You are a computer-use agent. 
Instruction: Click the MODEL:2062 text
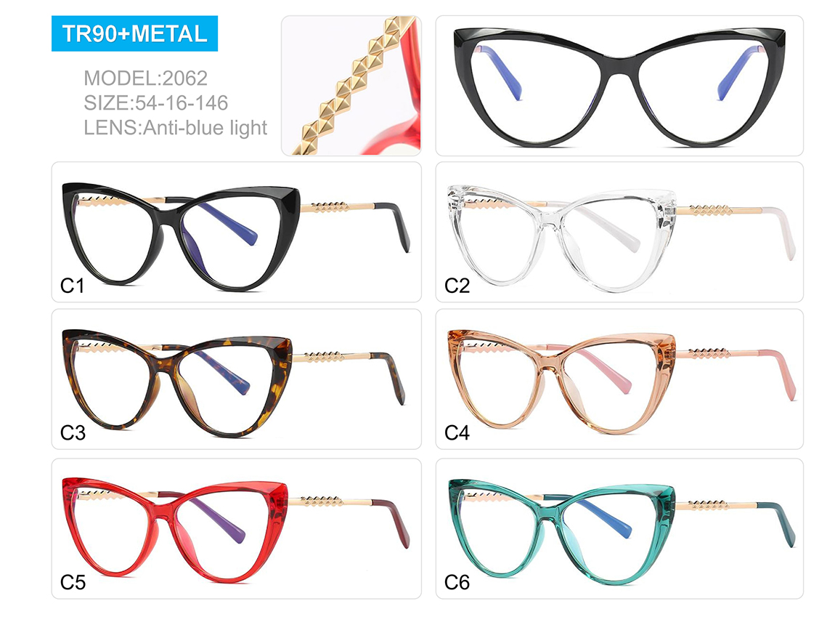click(145, 78)
